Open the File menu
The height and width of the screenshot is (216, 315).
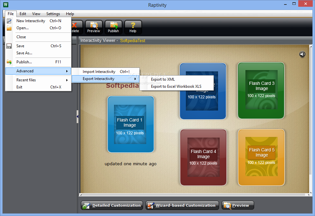11,14
